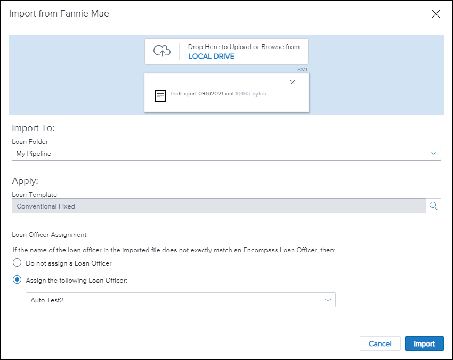This screenshot has width=453, height=360.
Task: Click the XML file type label
Action: click(302, 69)
